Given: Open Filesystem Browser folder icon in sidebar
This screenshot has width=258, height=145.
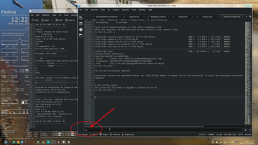Looking at the screenshot, I should (x=81, y=36).
